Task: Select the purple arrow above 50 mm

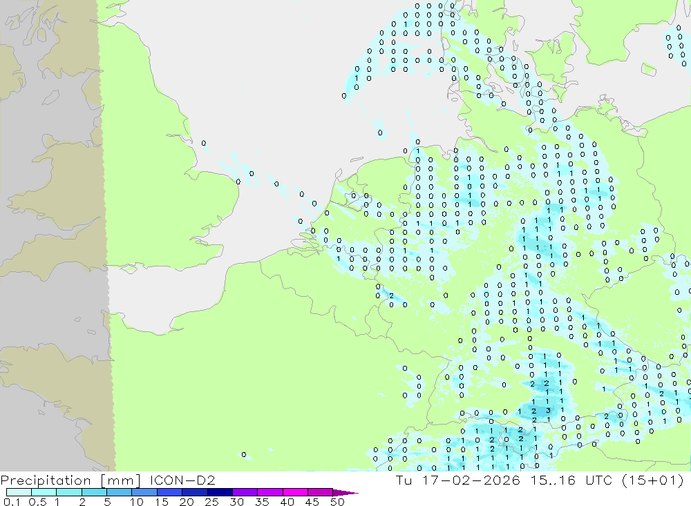Action: [x=345, y=493]
